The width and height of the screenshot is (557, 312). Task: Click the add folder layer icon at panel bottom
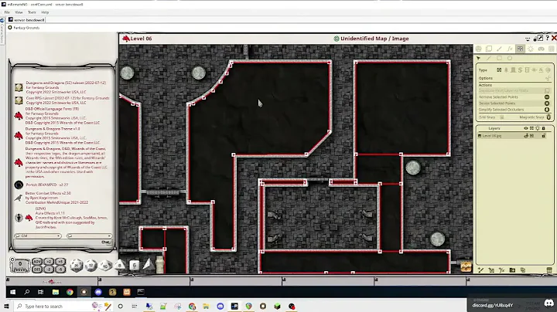512,270
